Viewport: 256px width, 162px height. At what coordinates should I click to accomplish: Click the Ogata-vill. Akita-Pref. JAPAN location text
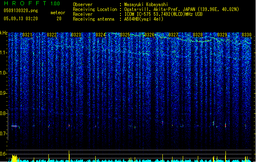182,9
